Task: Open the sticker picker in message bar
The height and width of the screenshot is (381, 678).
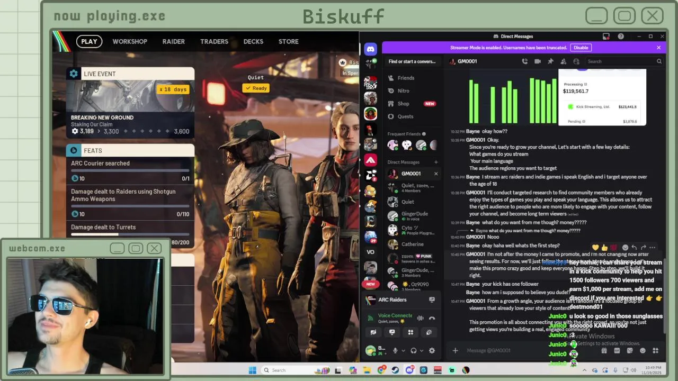Action: click(x=630, y=350)
